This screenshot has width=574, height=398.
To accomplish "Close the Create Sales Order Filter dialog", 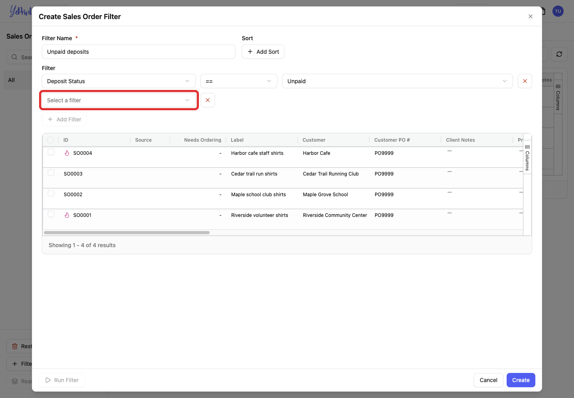I will (x=531, y=16).
